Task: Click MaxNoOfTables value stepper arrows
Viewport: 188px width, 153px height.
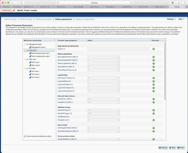Action: click(x=119, y=110)
